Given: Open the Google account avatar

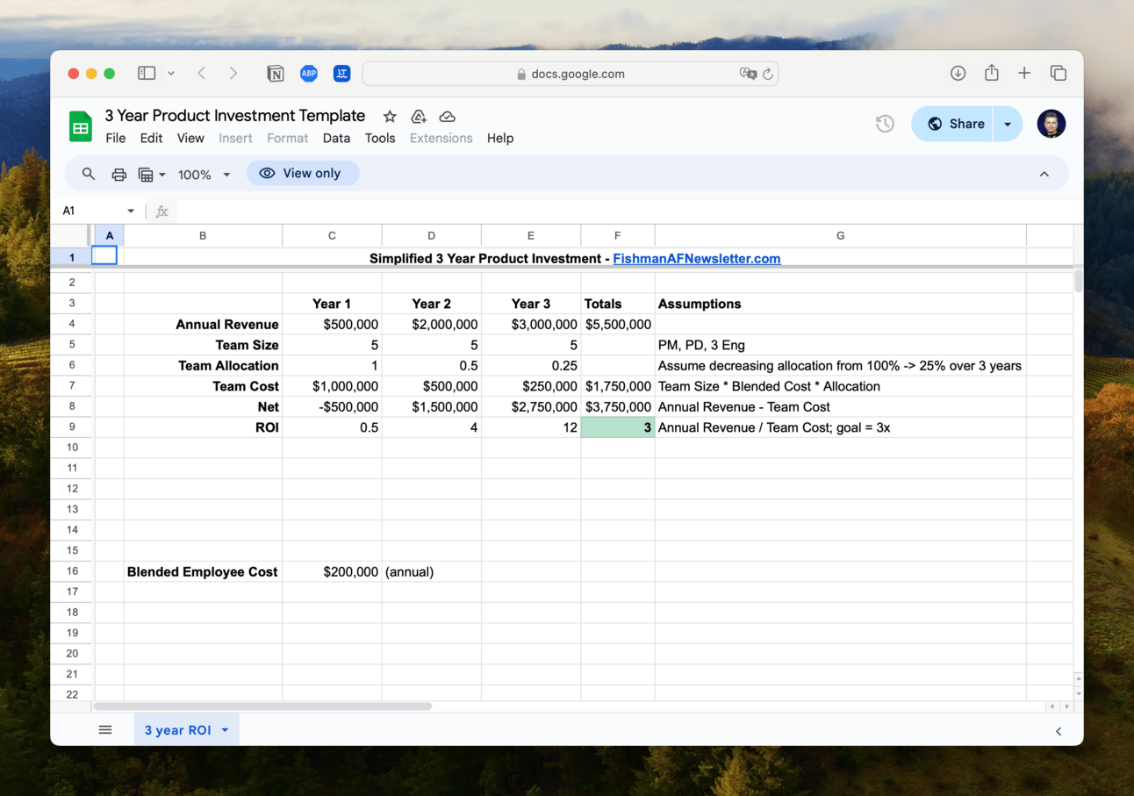Looking at the screenshot, I should (x=1051, y=124).
